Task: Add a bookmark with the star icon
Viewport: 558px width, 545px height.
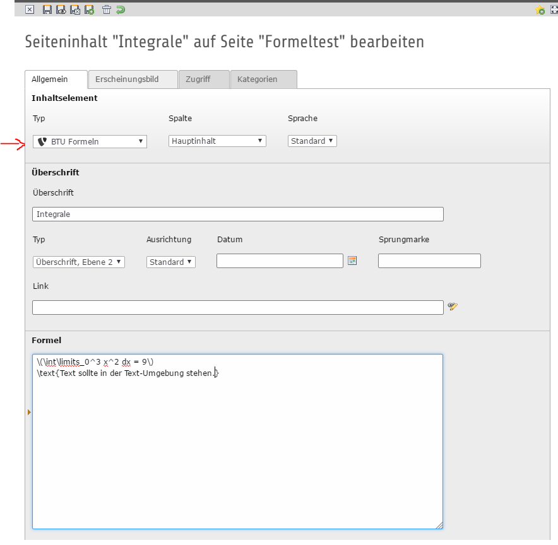Action: pos(540,10)
